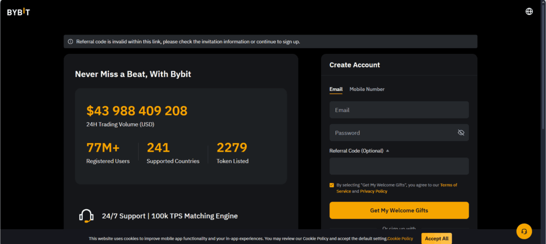
Task: Uncheck the Terms of Service agreement checkbox
Action: pos(332,185)
